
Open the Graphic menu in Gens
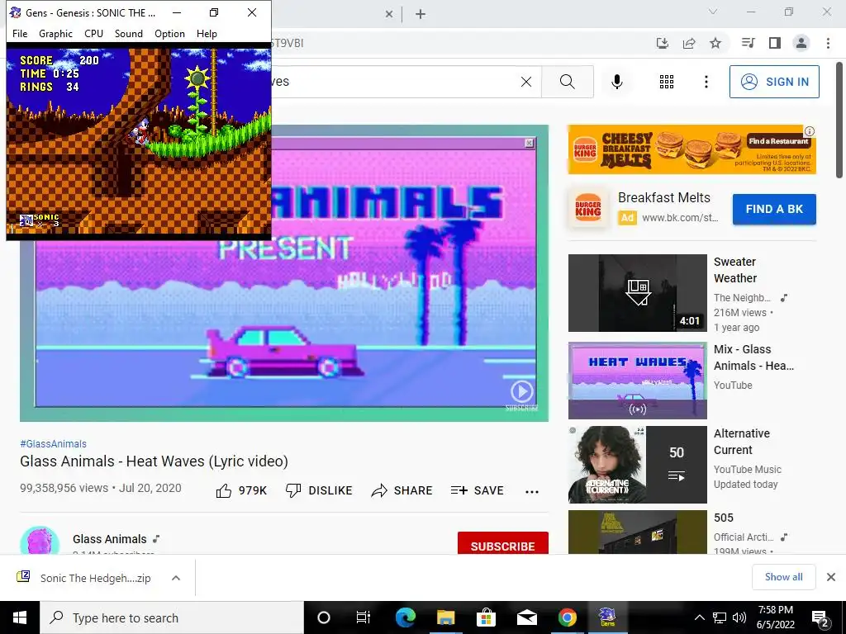(x=55, y=33)
